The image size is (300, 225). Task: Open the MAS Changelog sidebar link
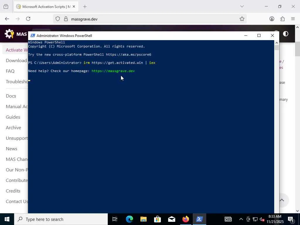(x=17, y=159)
